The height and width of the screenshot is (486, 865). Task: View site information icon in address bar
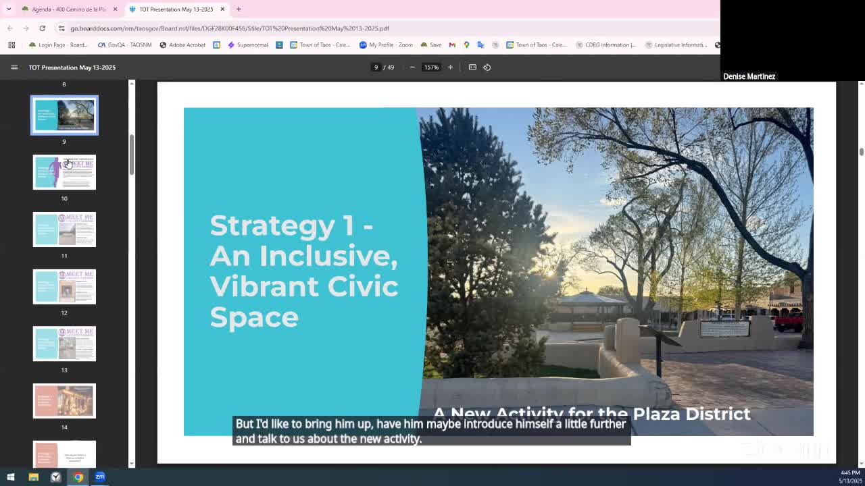coord(61,28)
